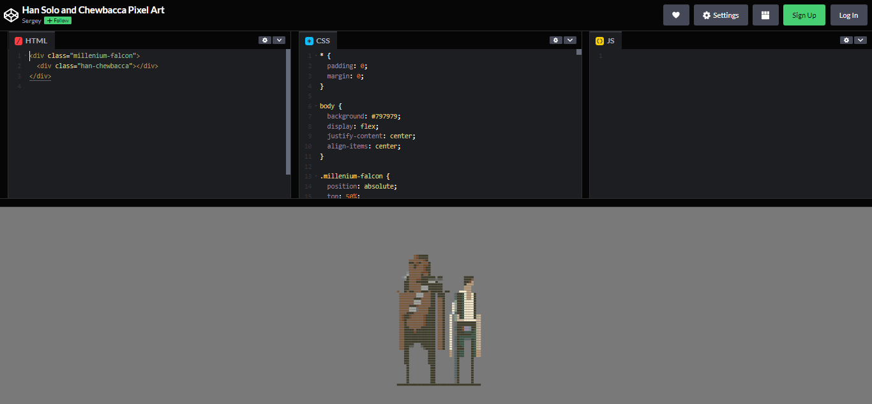
Task: Expand the HTML panel dropdown chevron
Action: tap(279, 40)
